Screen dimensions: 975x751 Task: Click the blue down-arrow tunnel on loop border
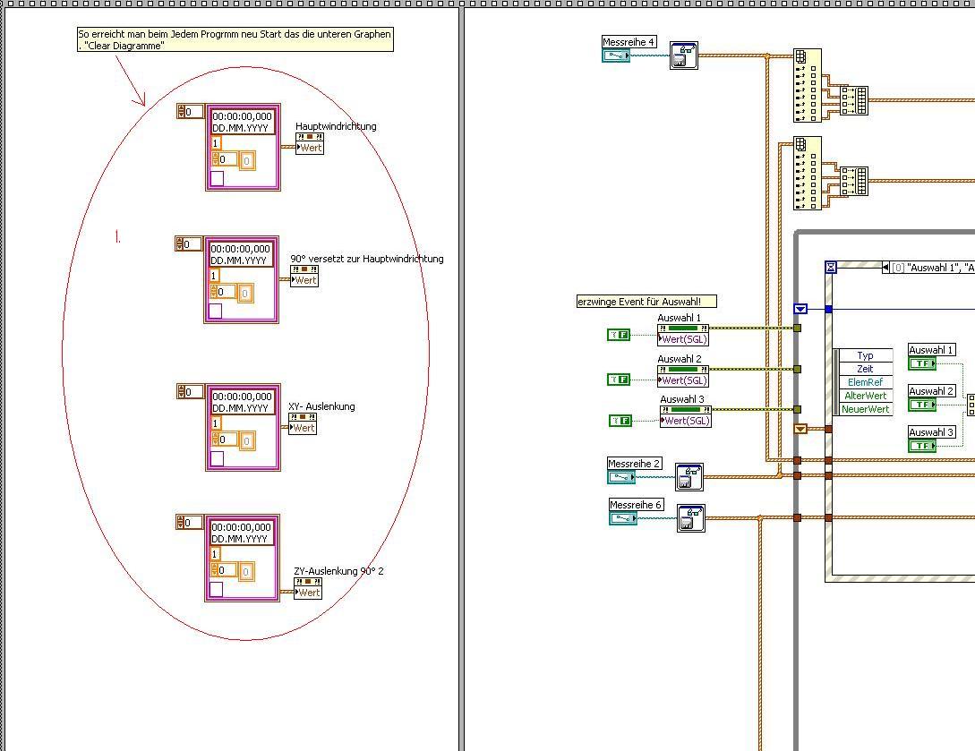click(x=800, y=309)
